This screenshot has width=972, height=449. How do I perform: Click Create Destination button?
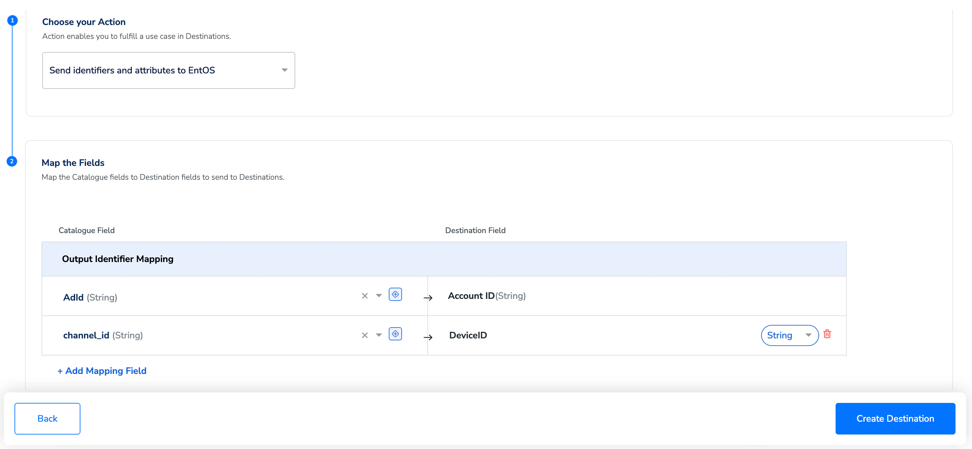(x=895, y=418)
